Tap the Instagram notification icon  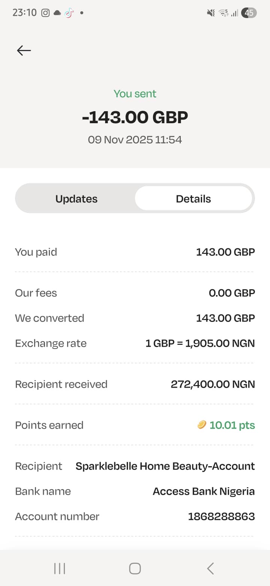[45, 13]
